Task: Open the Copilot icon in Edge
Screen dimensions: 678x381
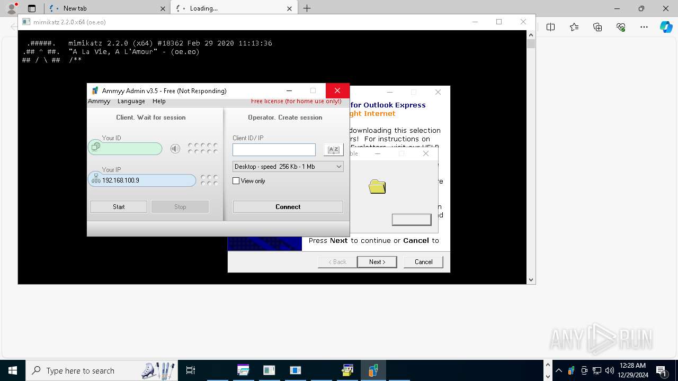Action: click(666, 27)
